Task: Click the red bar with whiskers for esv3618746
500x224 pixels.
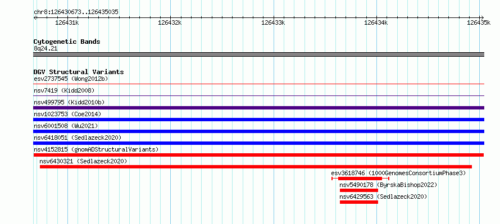Action: tap(360, 179)
